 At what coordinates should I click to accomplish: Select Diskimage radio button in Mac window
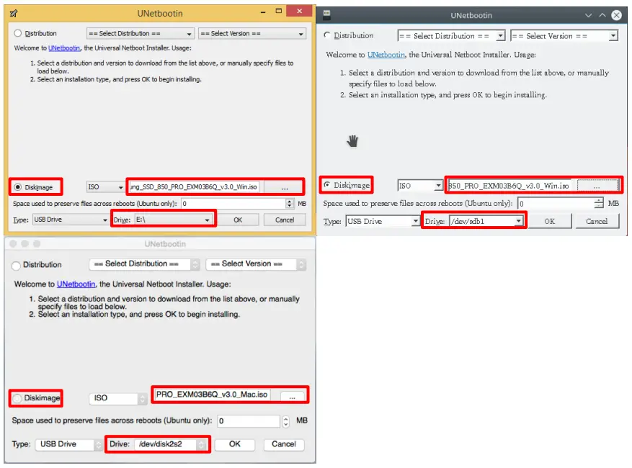tap(17, 398)
